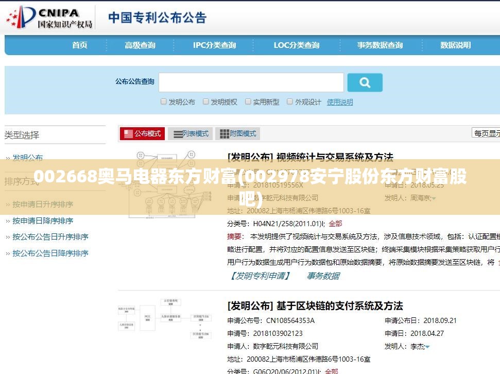Click the 公布公告查询 search field
The image size is (500, 374).
(x=251, y=82)
